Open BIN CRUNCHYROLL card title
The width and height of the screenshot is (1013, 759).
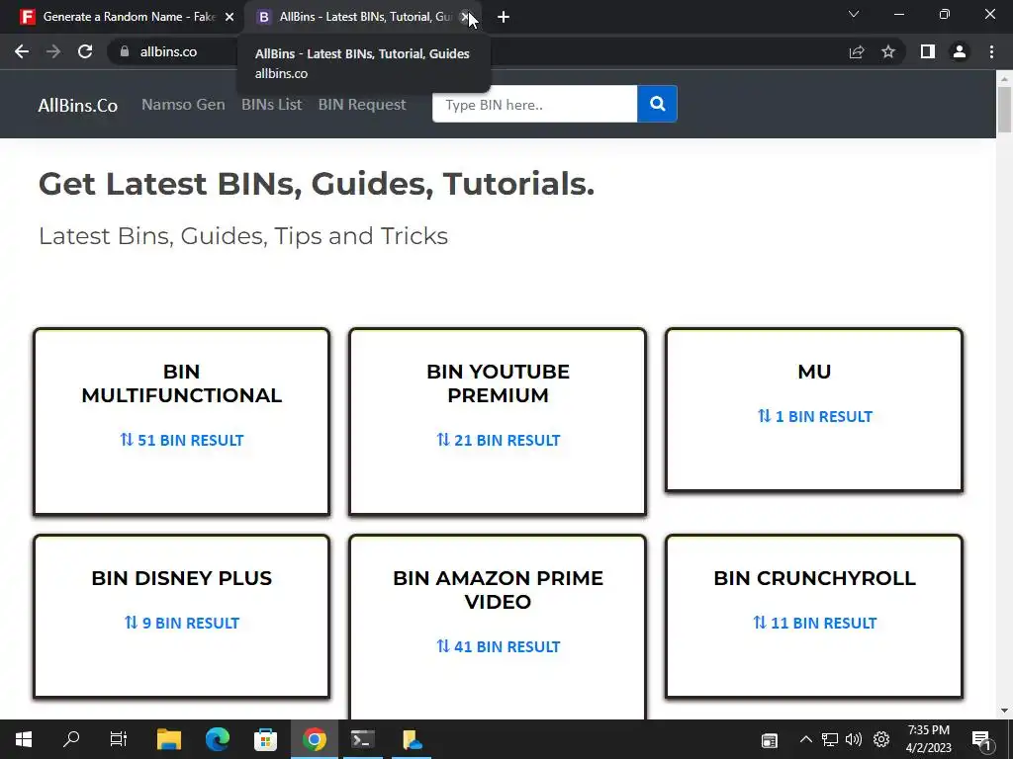[814, 578]
